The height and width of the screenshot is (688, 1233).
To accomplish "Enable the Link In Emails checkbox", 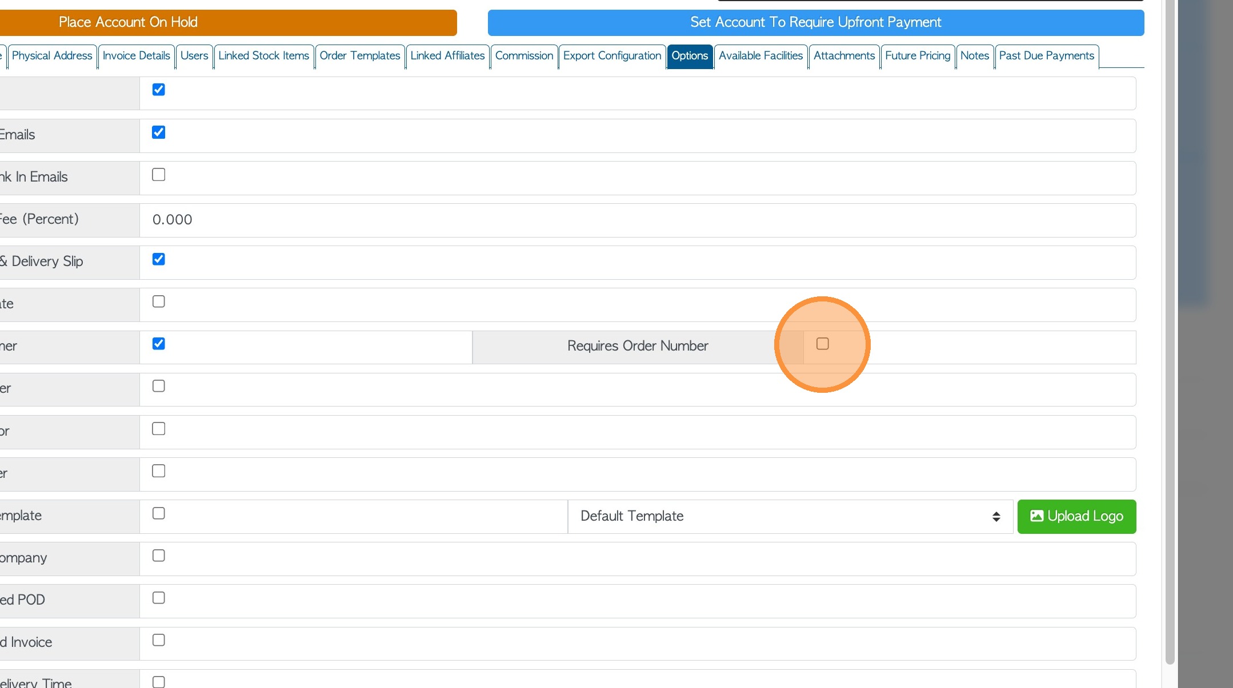I will (159, 175).
